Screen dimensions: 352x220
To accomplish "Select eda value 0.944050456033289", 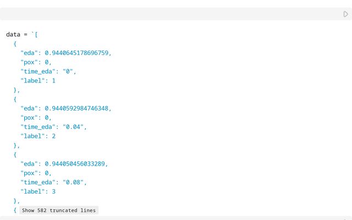I will point(76,164).
